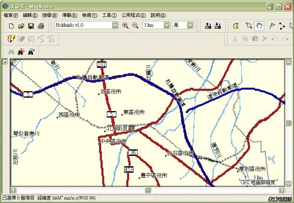The height and width of the screenshot is (203, 294).
Task: Open the 檢視(V) menu
Action: 90,15
